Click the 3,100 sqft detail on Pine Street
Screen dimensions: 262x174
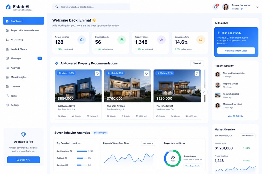191,116
